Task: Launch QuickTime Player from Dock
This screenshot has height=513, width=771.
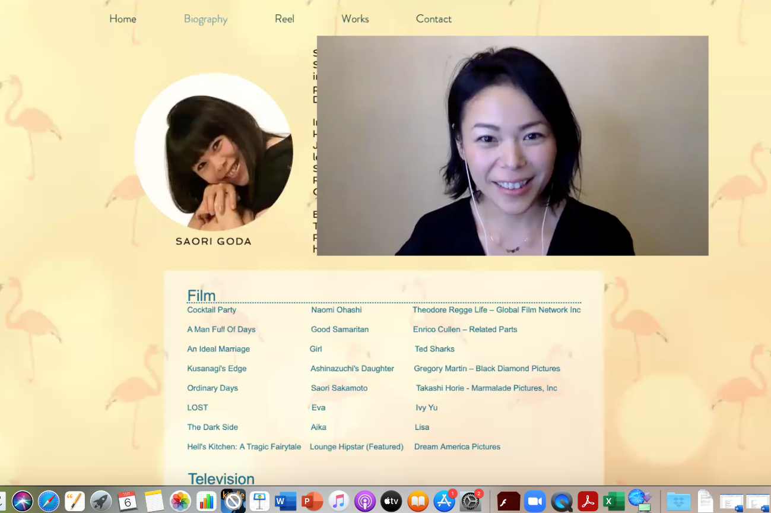Action: pyautogui.click(x=561, y=501)
